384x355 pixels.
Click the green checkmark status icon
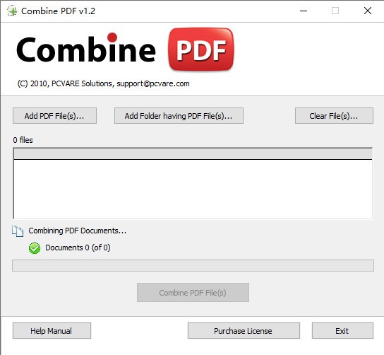click(35, 248)
